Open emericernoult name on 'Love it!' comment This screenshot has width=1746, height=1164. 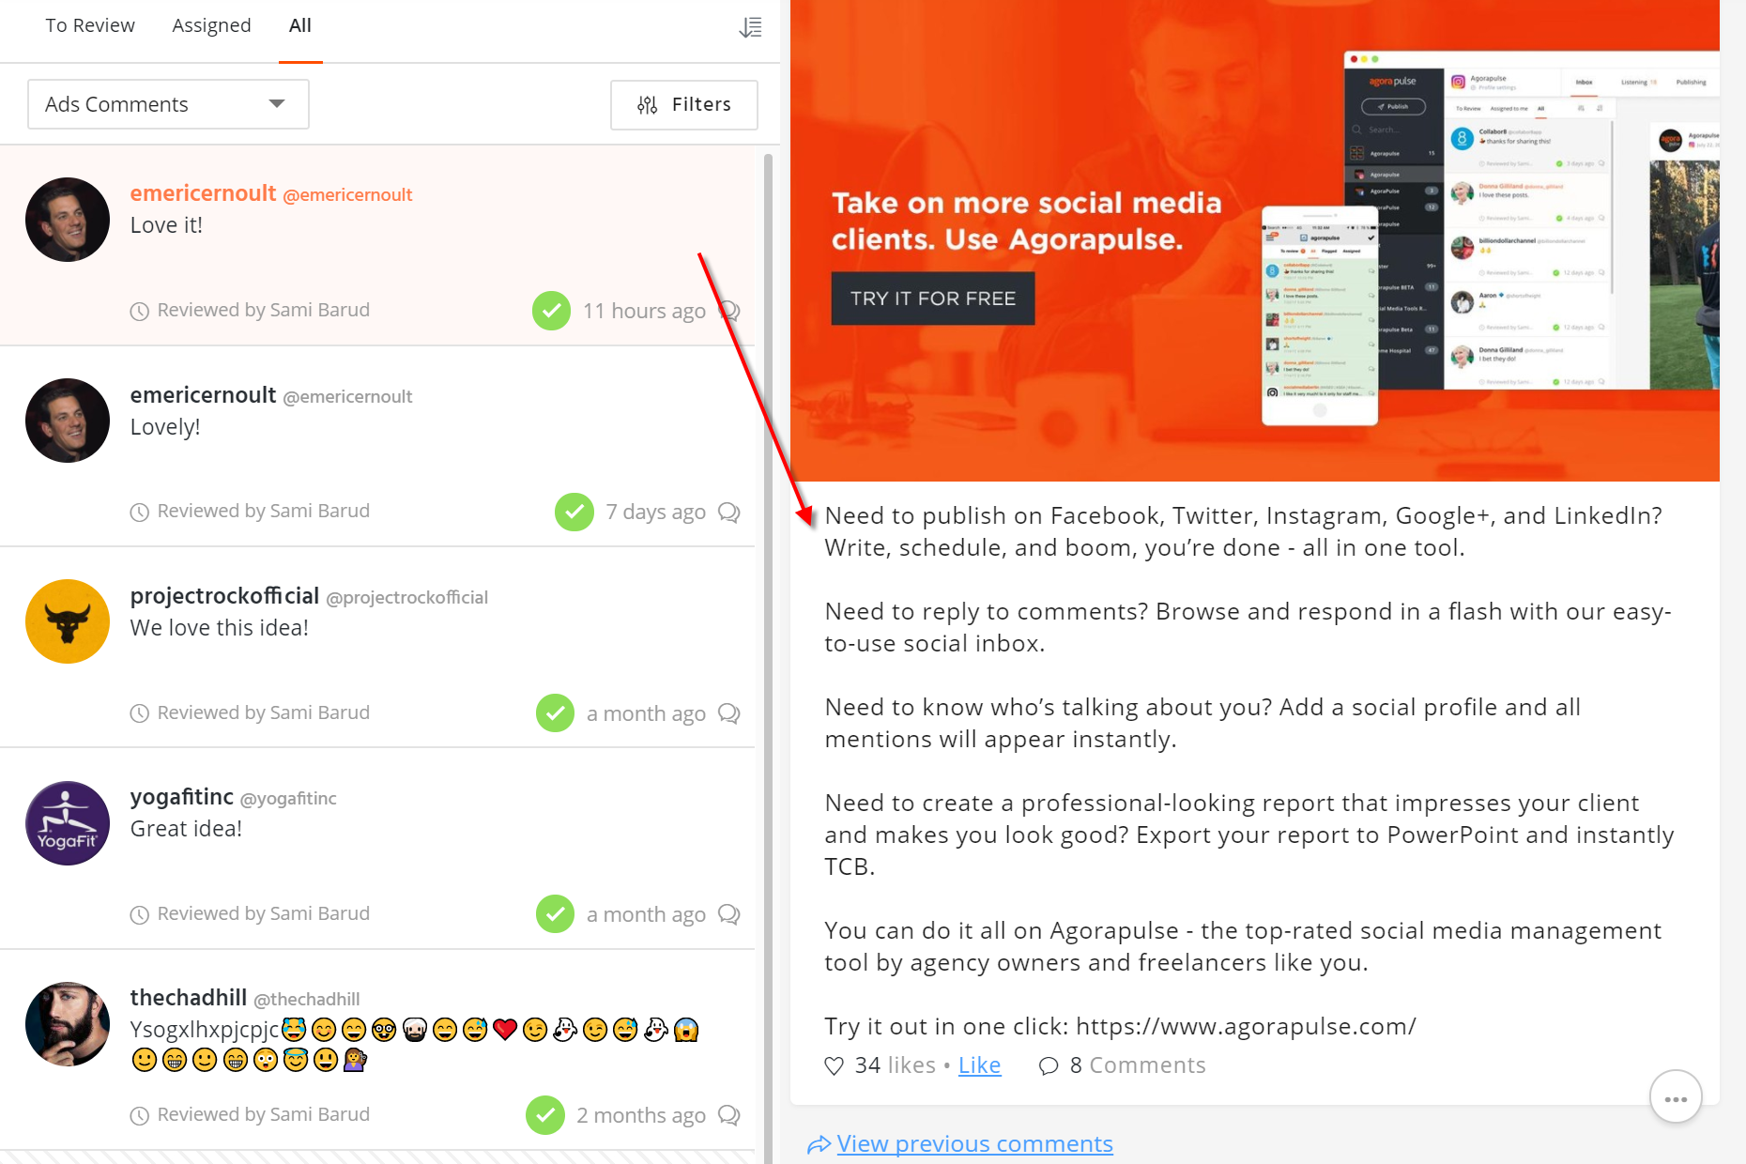tap(203, 193)
